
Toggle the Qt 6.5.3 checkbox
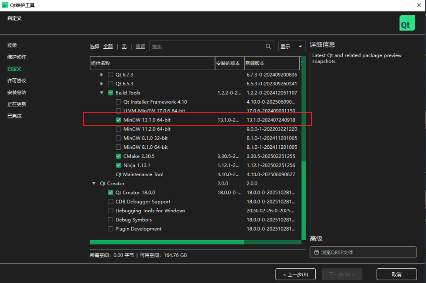111,84
